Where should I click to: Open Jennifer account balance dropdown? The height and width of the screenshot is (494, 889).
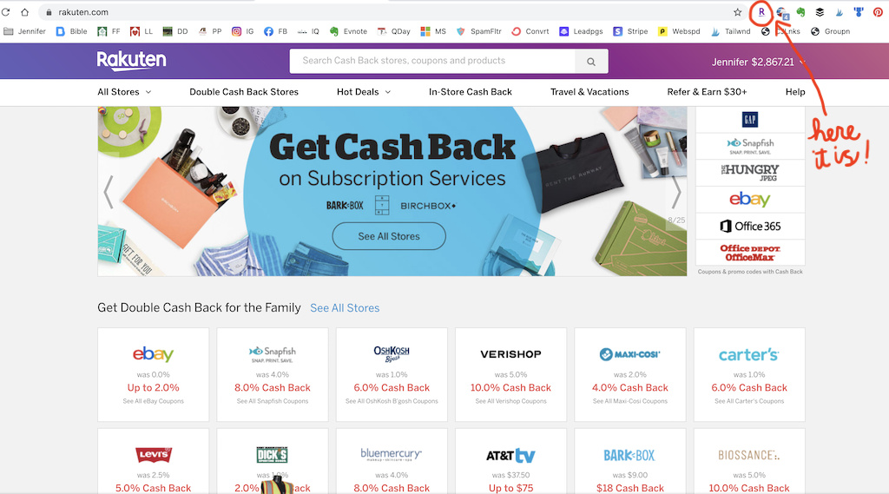(x=759, y=62)
